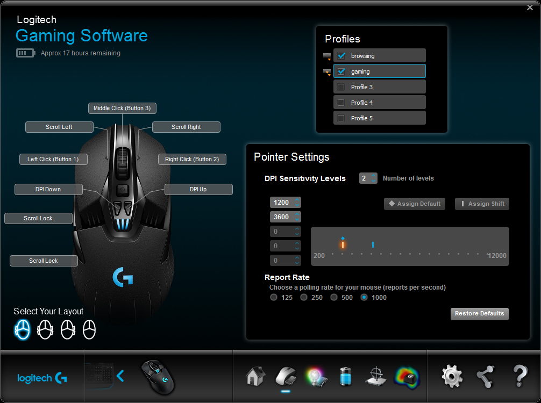The height and width of the screenshot is (403, 541).
Task: Open the share icon
Action: click(485, 376)
